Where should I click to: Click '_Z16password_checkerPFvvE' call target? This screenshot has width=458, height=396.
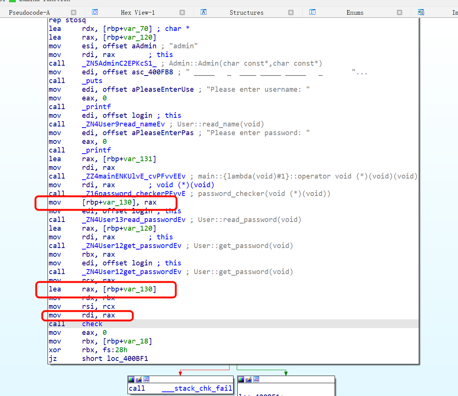134,193
